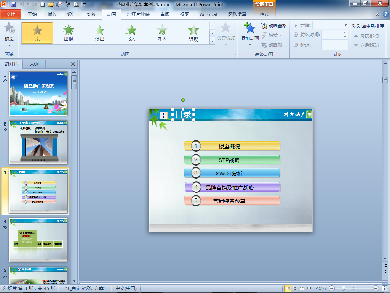390x293 pixels.
Task: Click the Undo arrow in the quick access toolbar
Action: 22,4
